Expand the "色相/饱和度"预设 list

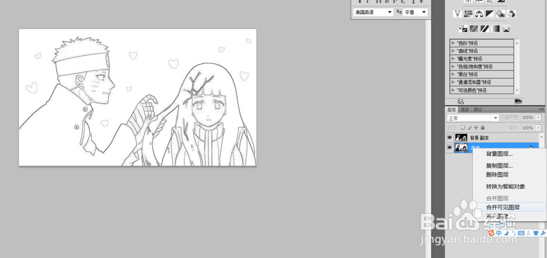tap(453, 66)
